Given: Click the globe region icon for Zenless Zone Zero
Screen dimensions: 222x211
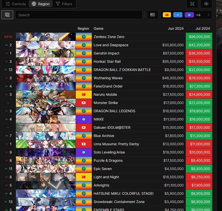Looking at the screenshot, I should point(84,37).
